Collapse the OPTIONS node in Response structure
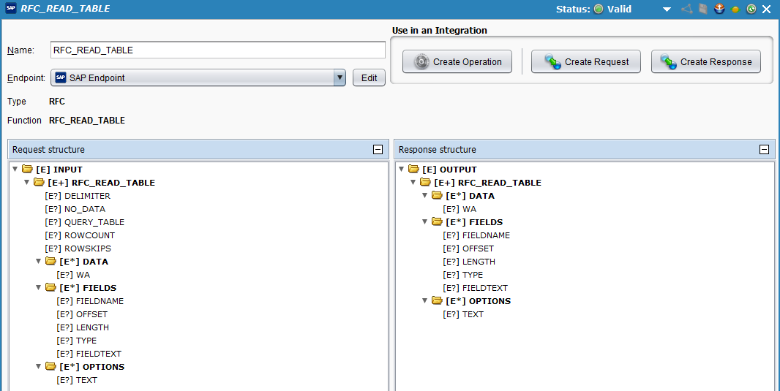Viewport: 780px width, 391px height. pyautogui.click(x=424, y=301)
